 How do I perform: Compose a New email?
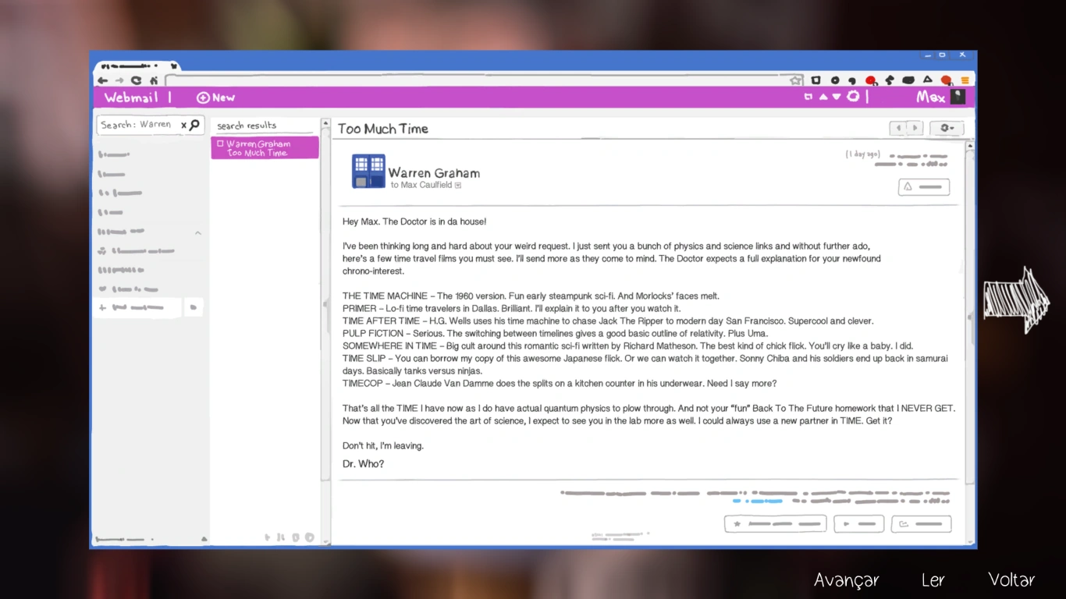216,97
